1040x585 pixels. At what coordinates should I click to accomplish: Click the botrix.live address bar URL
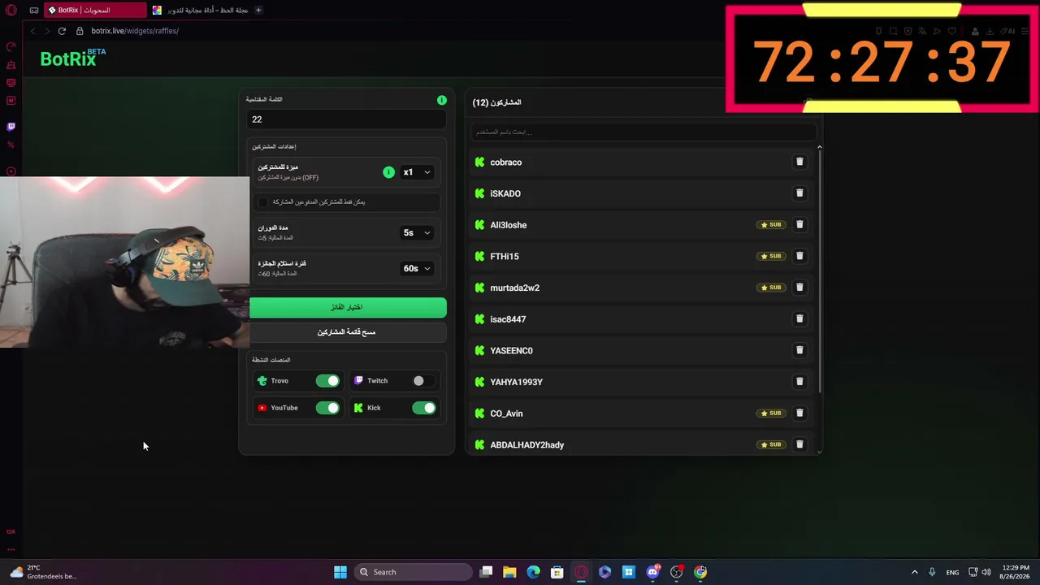tap(135, 31)
